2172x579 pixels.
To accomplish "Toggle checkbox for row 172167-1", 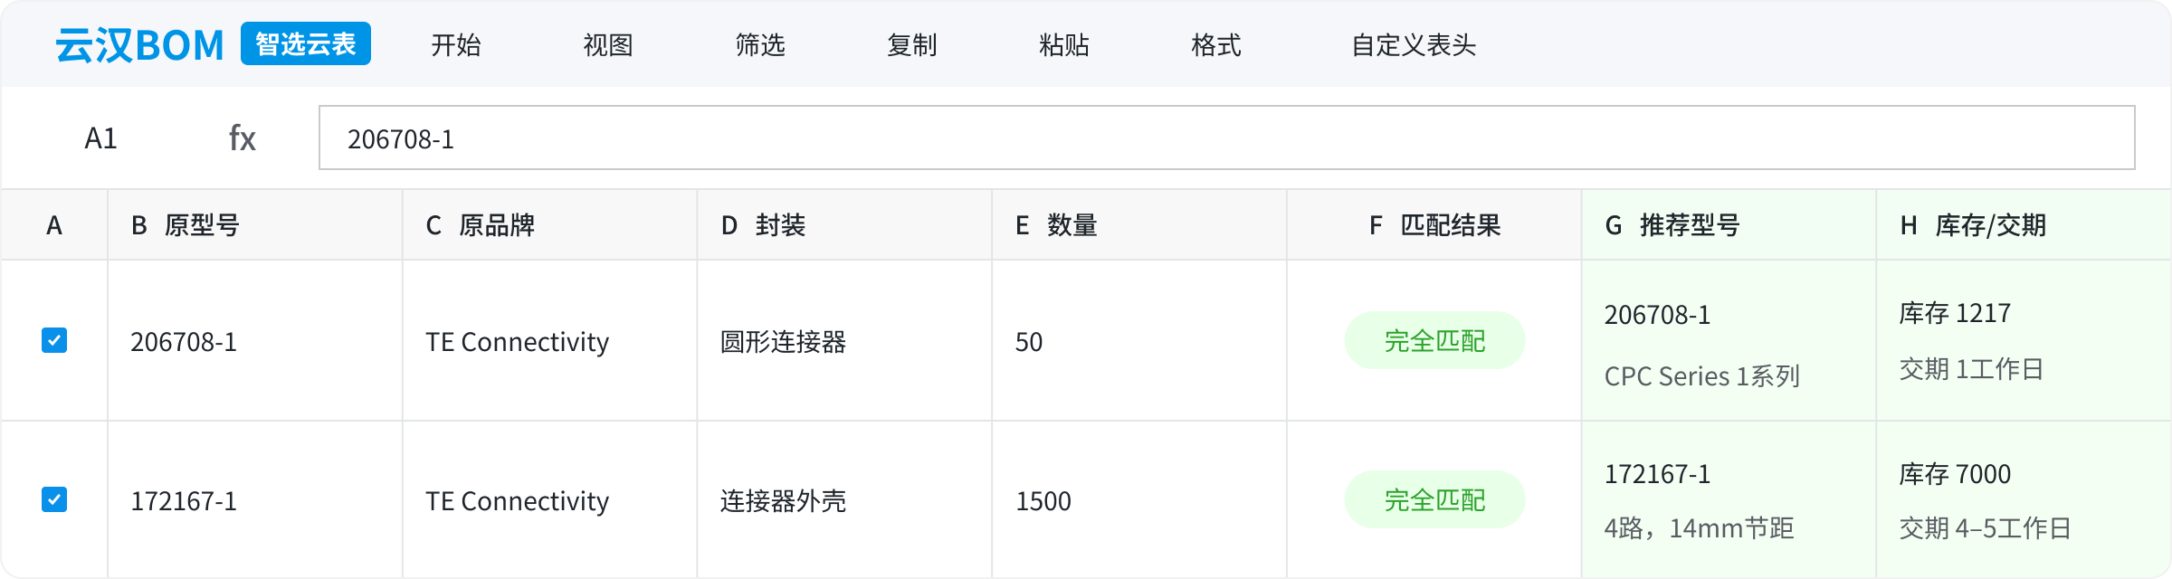I will tap(54, 499).
